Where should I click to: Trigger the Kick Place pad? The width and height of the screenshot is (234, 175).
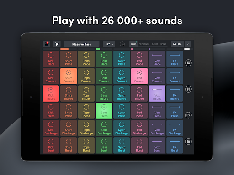(51, 59)
